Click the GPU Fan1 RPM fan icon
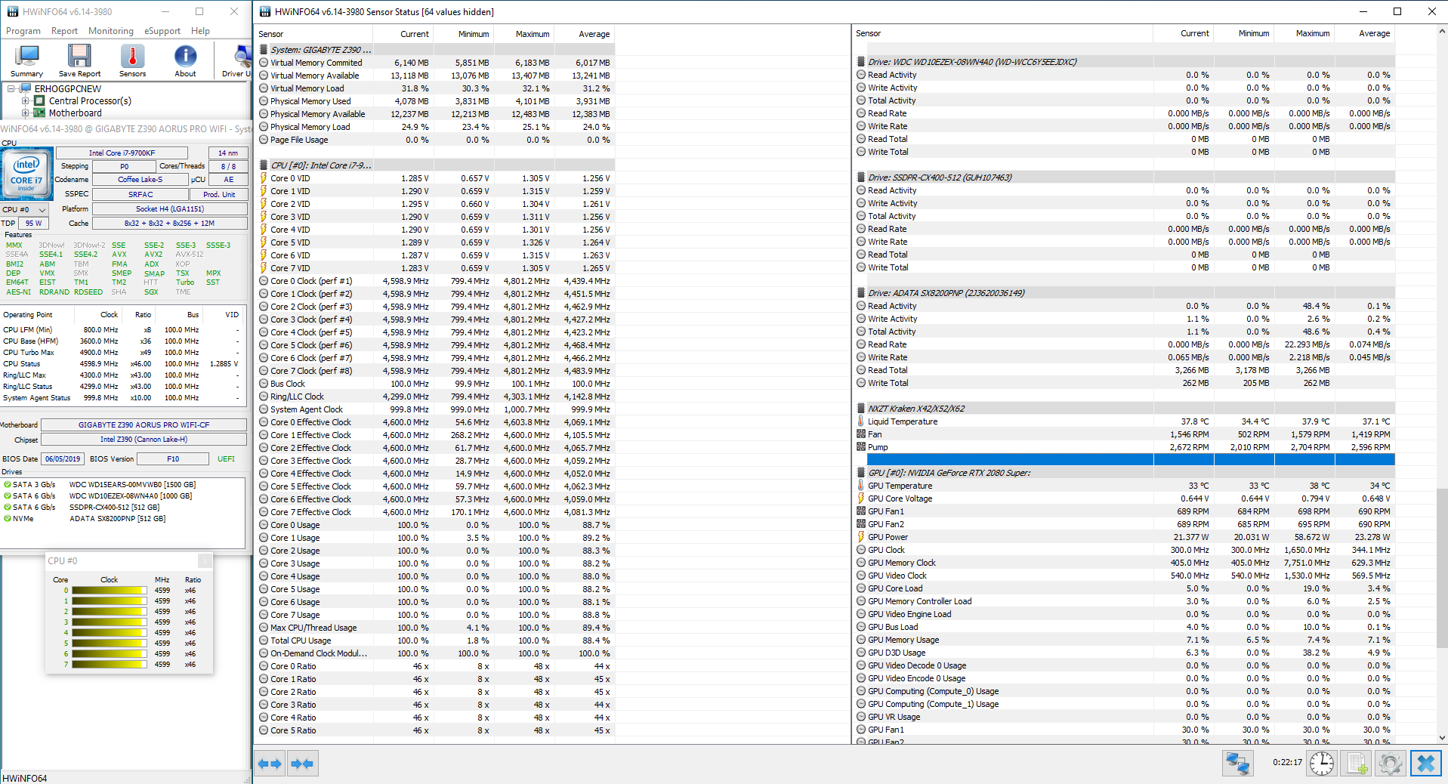 coord(861,511)
